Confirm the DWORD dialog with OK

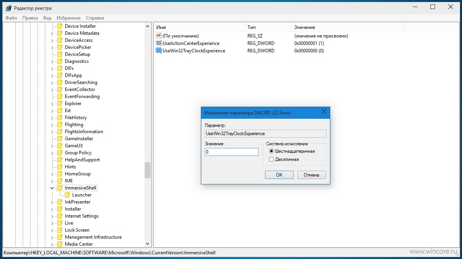tap(279, 175)
